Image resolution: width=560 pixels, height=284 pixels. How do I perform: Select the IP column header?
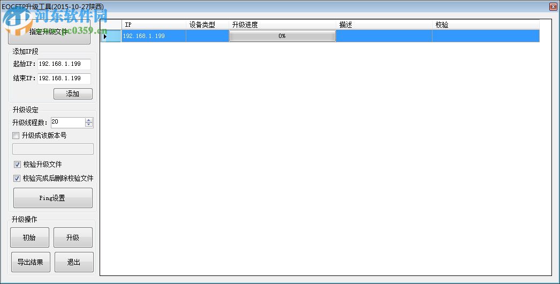tap(154, 25)
